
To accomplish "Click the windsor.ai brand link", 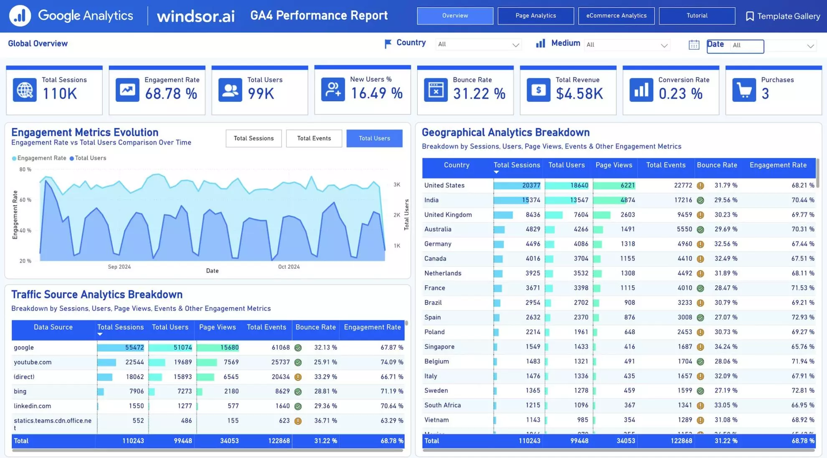I will click(x=195, y=16).
